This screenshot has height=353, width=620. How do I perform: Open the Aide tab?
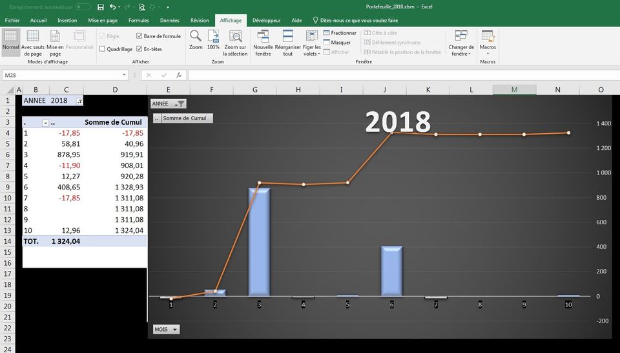click(296, 20)
